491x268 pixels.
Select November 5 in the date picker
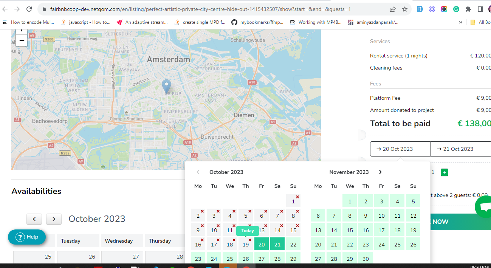click(413, 201)
